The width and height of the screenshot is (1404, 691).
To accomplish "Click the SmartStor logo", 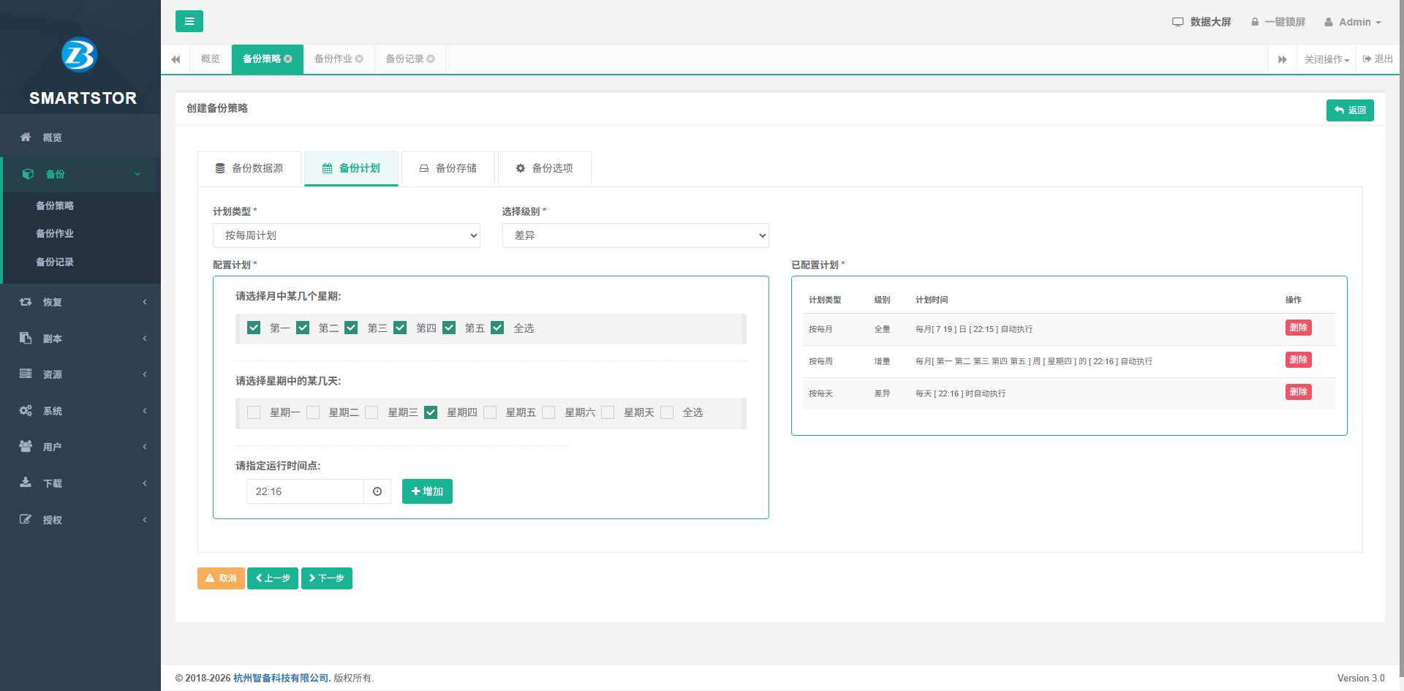I will [x=80, y=55].
